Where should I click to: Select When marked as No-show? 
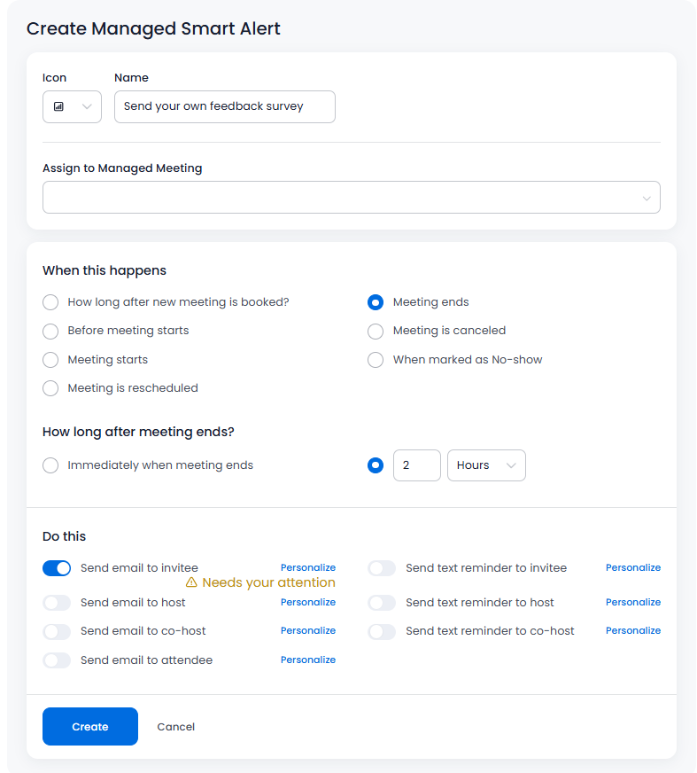(x=376, y=360)
